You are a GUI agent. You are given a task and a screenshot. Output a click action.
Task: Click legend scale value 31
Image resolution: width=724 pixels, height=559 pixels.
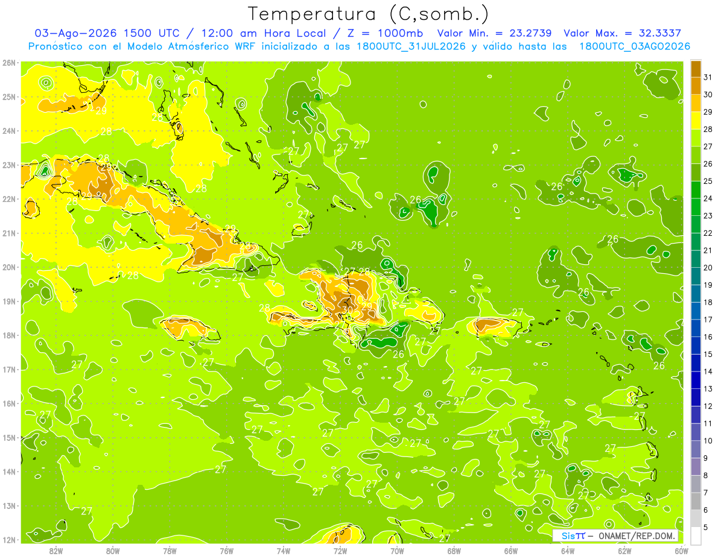pos(708,78)
